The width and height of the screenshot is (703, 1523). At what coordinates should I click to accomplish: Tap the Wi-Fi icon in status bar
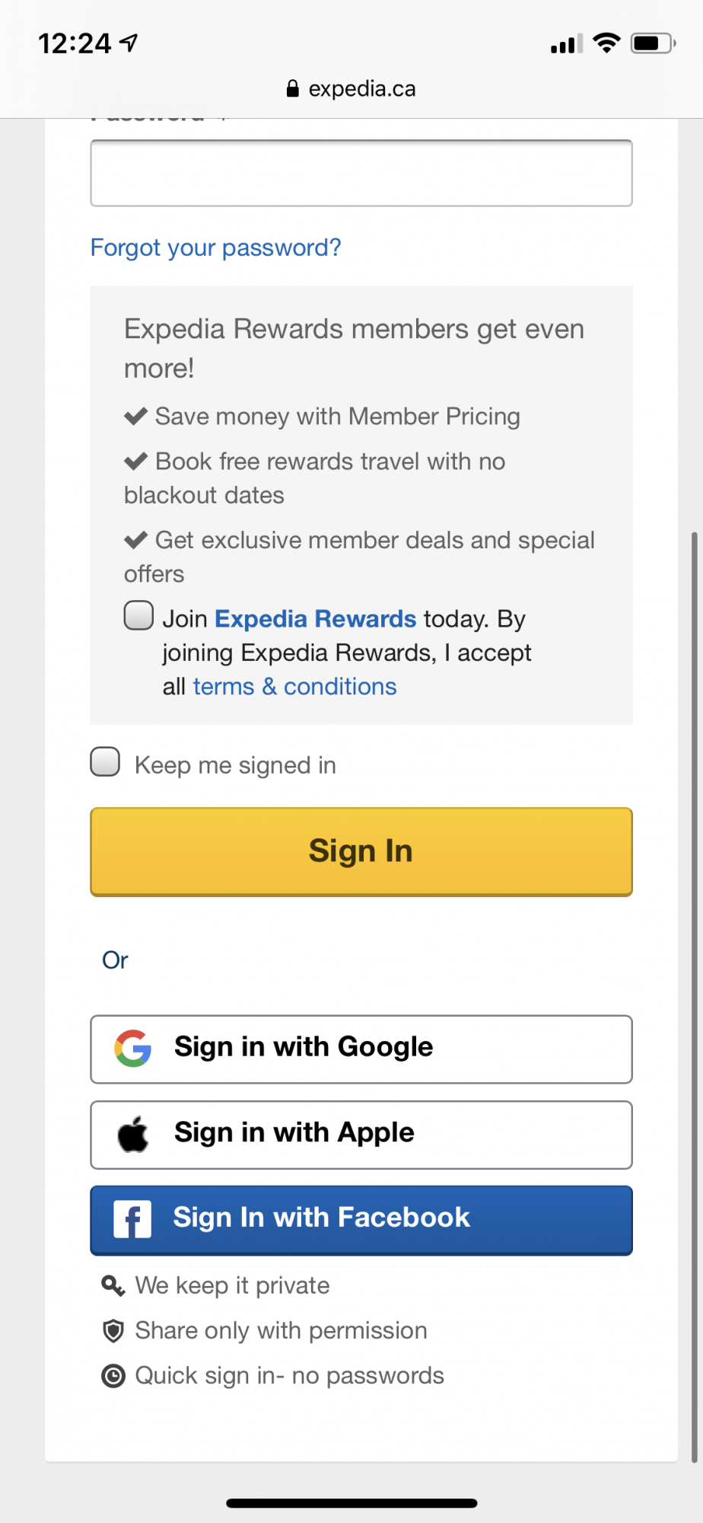(606, 43)
